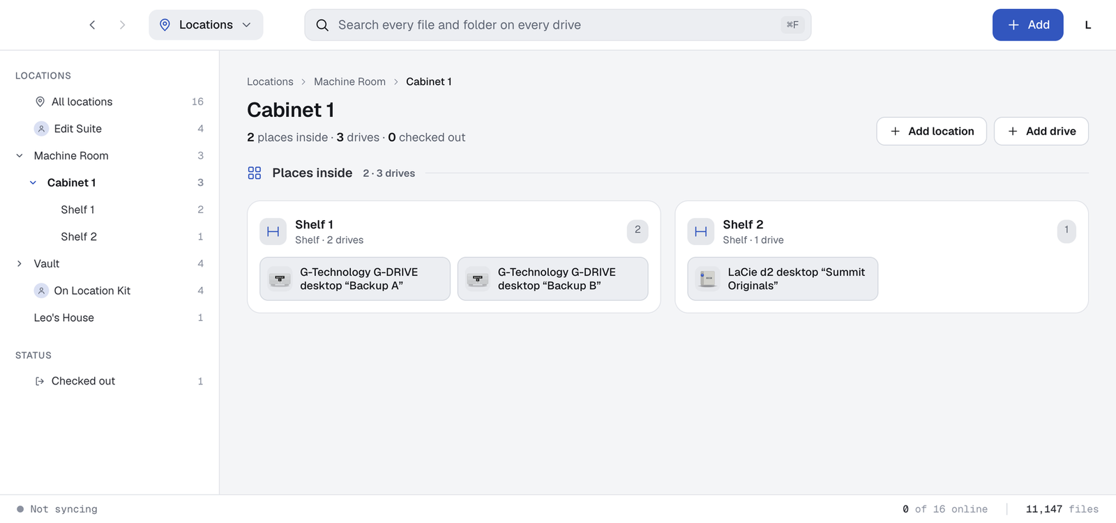Open the Locations breadcrumb link
This screenshot has height=523, width=1116.
(x=270, y=81)
